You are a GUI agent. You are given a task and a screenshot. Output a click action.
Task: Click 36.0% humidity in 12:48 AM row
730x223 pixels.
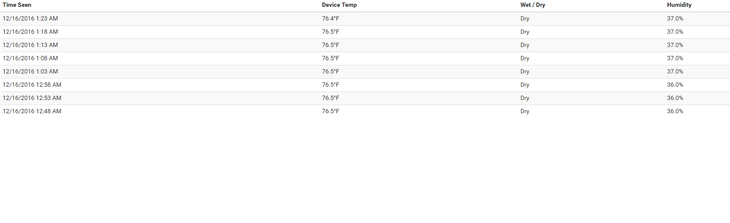[x=675, y=111]
